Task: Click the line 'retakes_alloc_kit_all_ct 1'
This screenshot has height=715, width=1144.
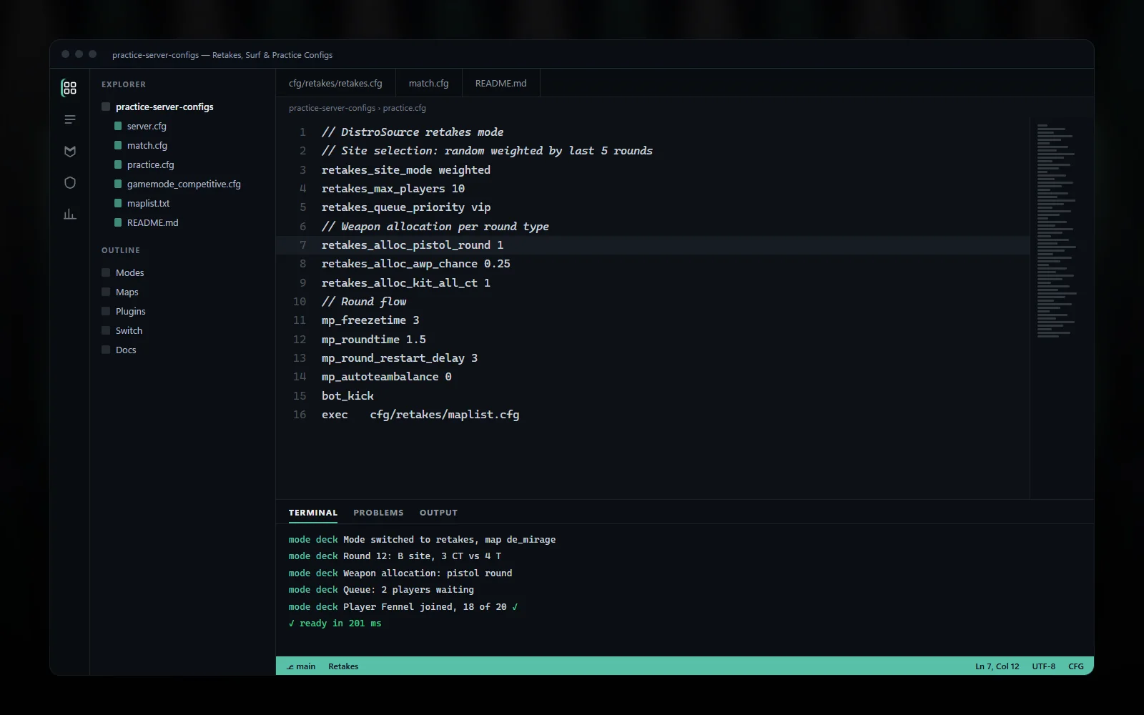Action: coord(405,283)
